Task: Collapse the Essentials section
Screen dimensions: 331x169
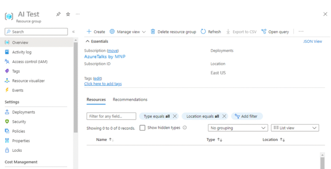Action: pos(97,41)
